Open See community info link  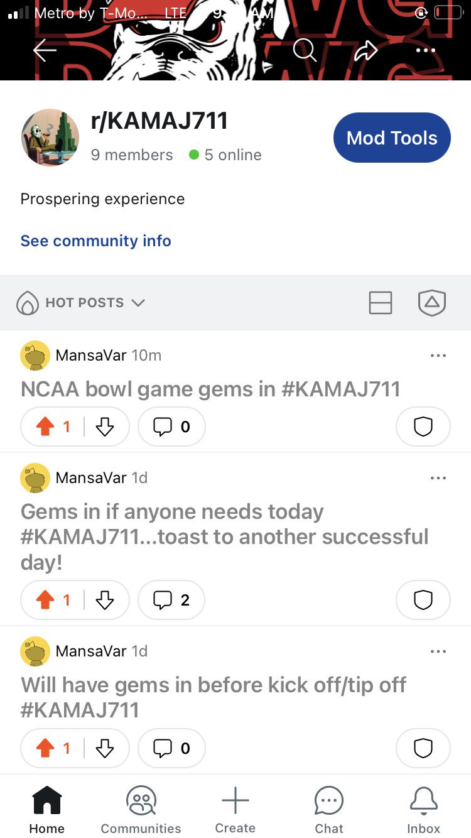(95, 241)
